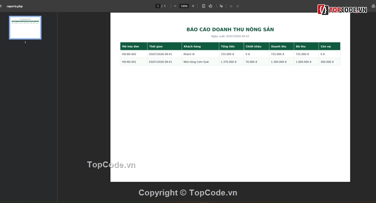Click the report title BÁO CÁO DOANH THU NÔNG SẢN
The height and width of the screenshot is (203, 376).
[x=230, y=29]
